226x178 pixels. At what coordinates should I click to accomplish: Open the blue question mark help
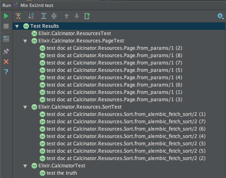point(6,72)
